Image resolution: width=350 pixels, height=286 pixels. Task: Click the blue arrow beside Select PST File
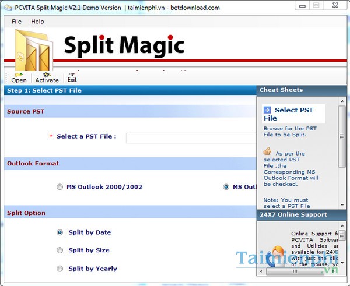pos(267,110)
